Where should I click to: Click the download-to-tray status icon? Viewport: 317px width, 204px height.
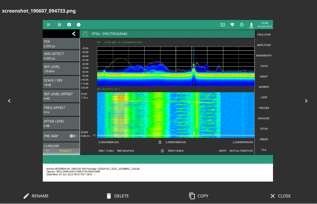click(x=223, y=25)
